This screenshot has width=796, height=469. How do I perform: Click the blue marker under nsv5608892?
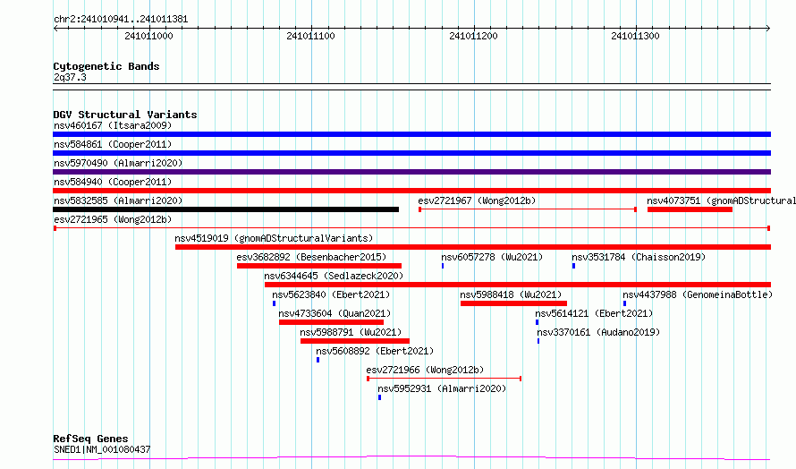(x=318, y=360)
